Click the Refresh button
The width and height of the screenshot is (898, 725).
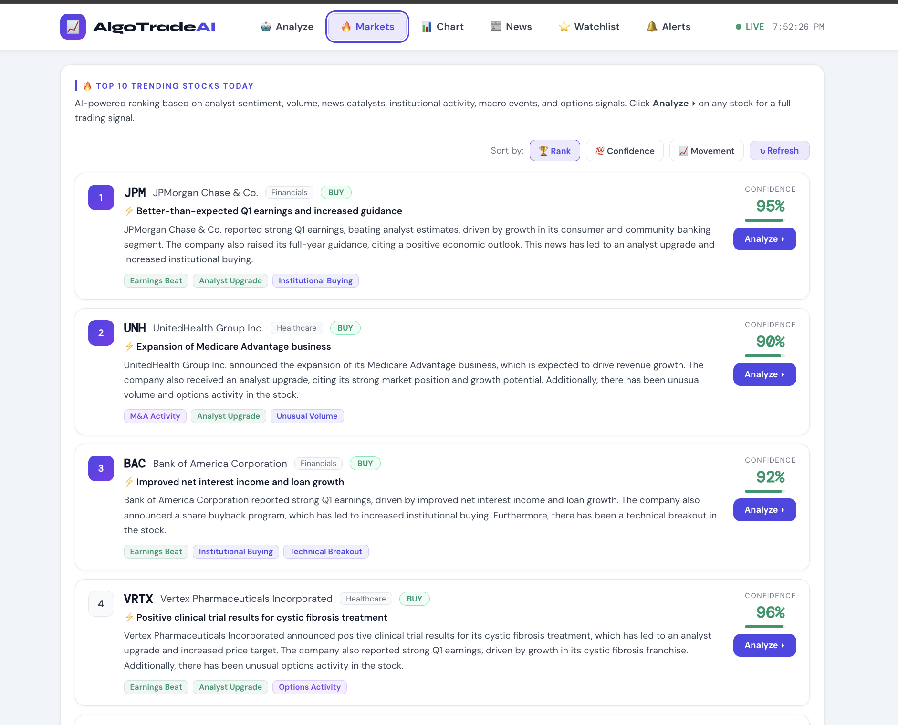[779, 150]
